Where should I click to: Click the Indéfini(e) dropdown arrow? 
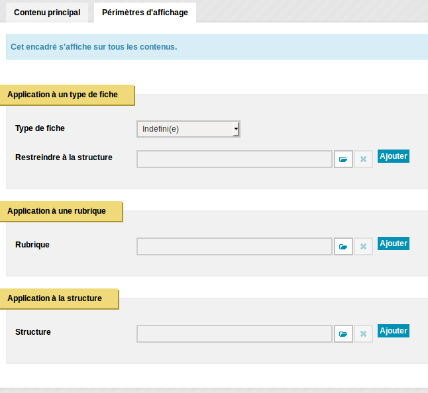pos(236,129)
